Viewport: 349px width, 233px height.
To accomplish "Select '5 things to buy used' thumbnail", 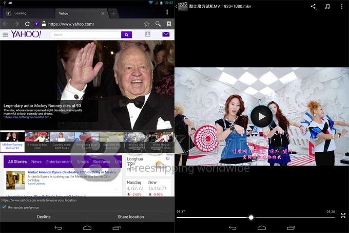I will (x=37, y=141).
